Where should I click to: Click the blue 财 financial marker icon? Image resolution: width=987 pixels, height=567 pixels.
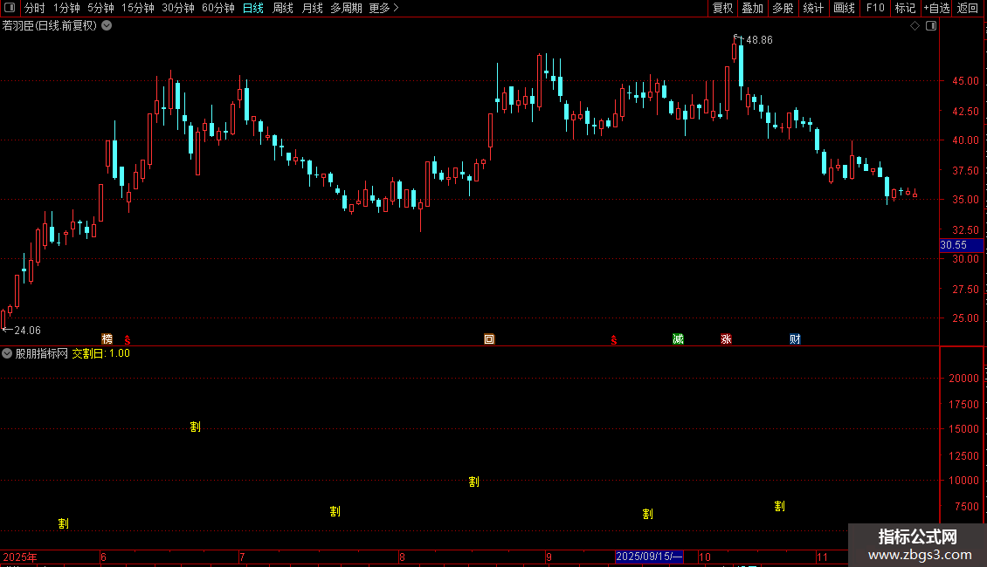(x=795, y=339)
